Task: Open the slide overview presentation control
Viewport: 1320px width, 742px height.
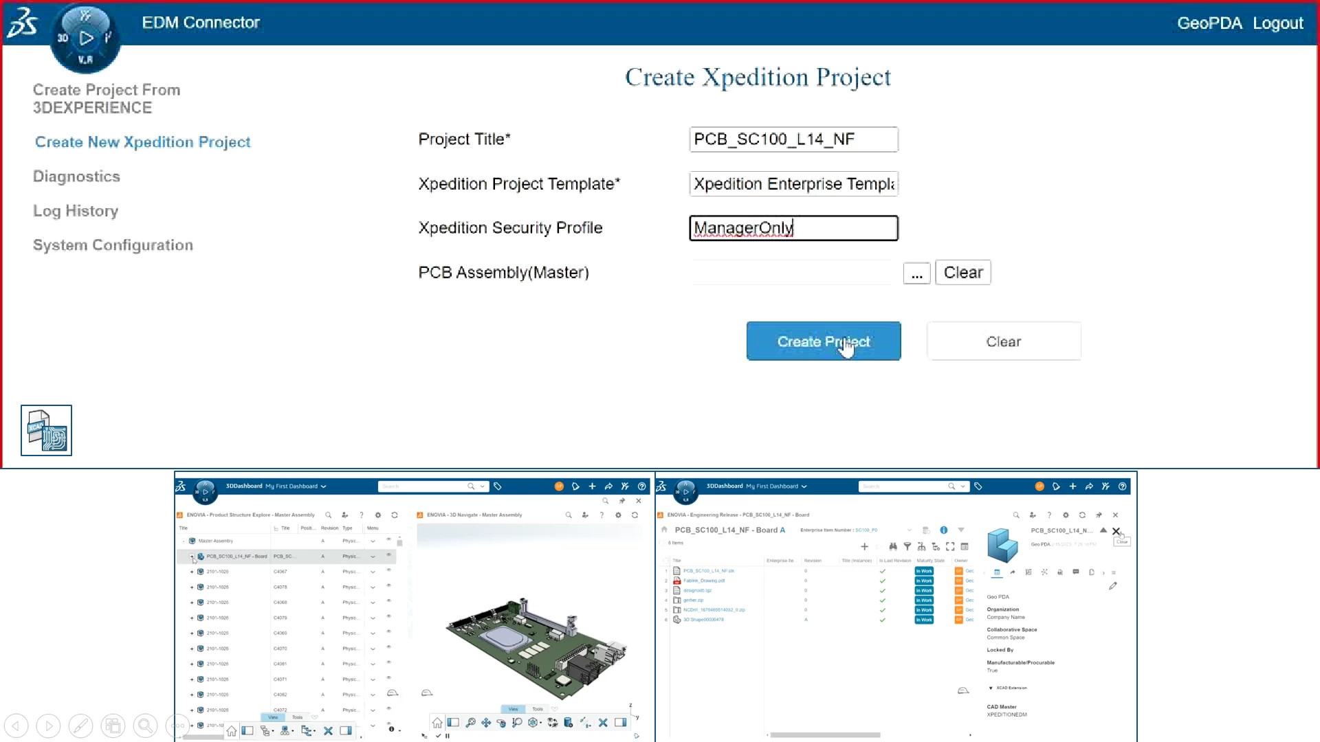Action: click(113, 726)
